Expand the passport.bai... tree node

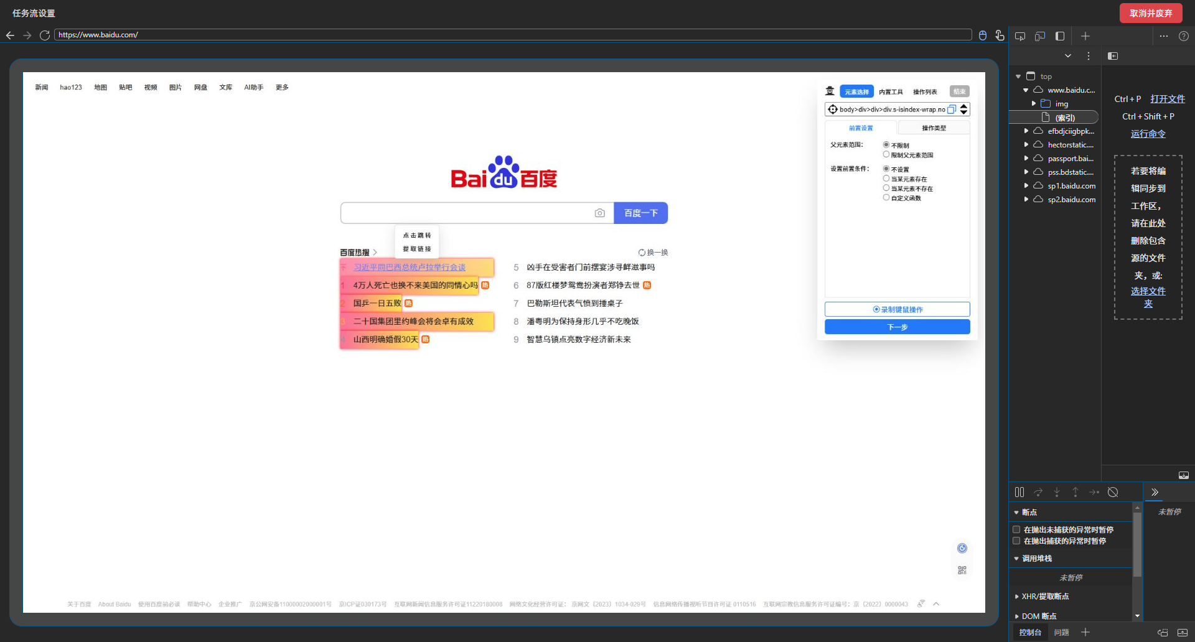point(1026,159)
